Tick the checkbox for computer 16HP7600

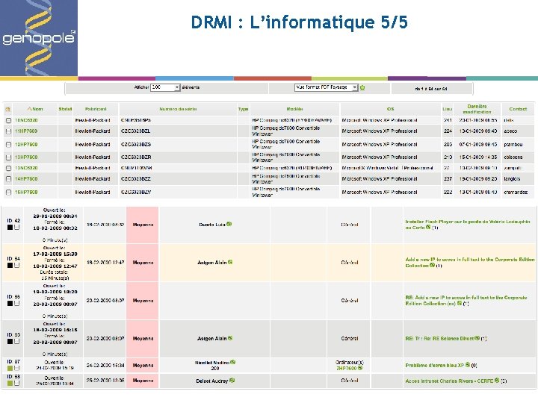pyautogui.click(x=8, y=193)
